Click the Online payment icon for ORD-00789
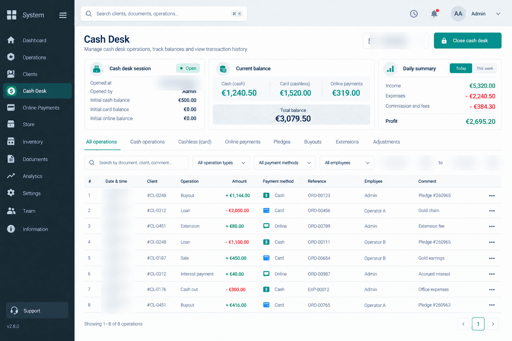The image size is (512, 341). pos(266,226)
